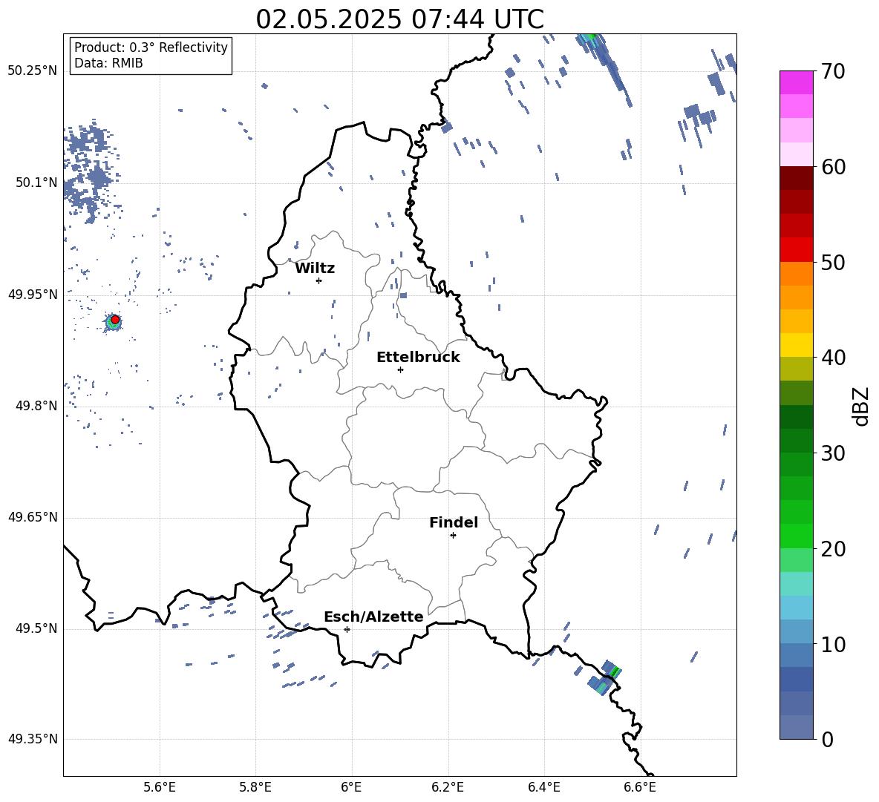
Task: Pick the bright green colorbar segment above 20
Action: click(797, 536)
